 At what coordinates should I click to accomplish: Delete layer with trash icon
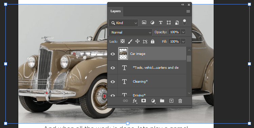click(x=180, y=101)
